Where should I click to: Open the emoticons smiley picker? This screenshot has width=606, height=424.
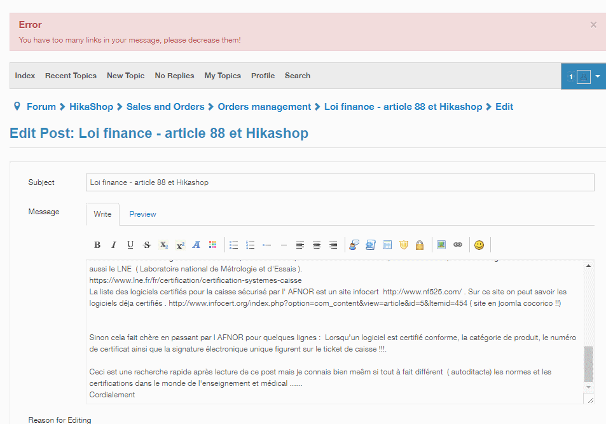[x=479, y=245]
